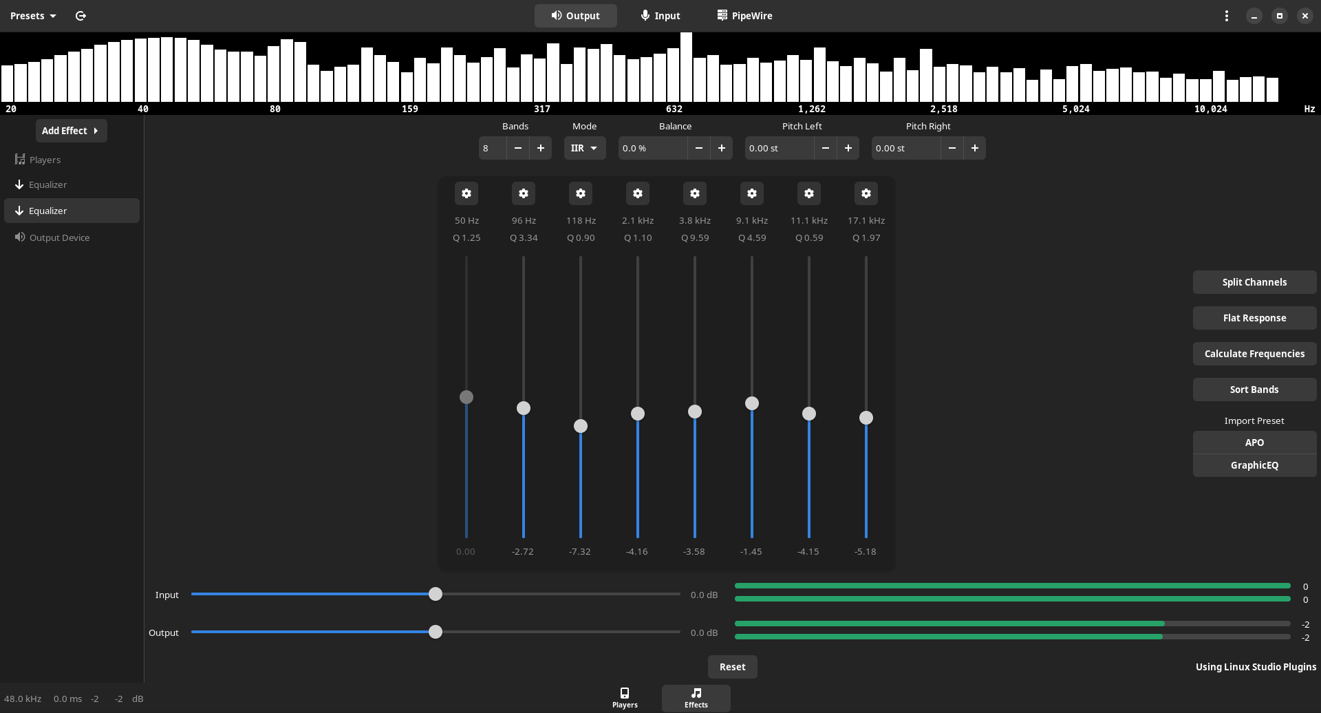Select the Effects view at bottom

(x=696, y=697)
